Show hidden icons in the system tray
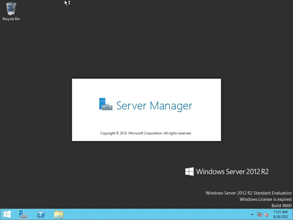 click(252, 214)
